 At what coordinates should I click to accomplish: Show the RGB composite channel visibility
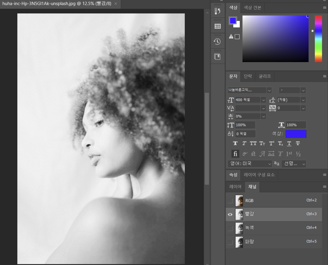(230, 201)
